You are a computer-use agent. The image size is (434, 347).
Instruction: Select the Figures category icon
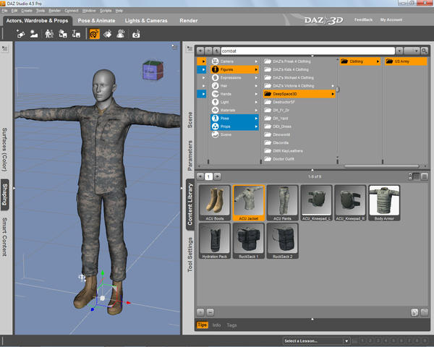pyautogui.click(x=216, y=70)
